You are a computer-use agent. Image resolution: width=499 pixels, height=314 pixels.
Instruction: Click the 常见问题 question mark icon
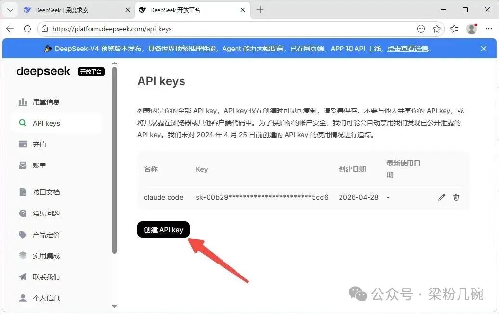pos(23,213)
